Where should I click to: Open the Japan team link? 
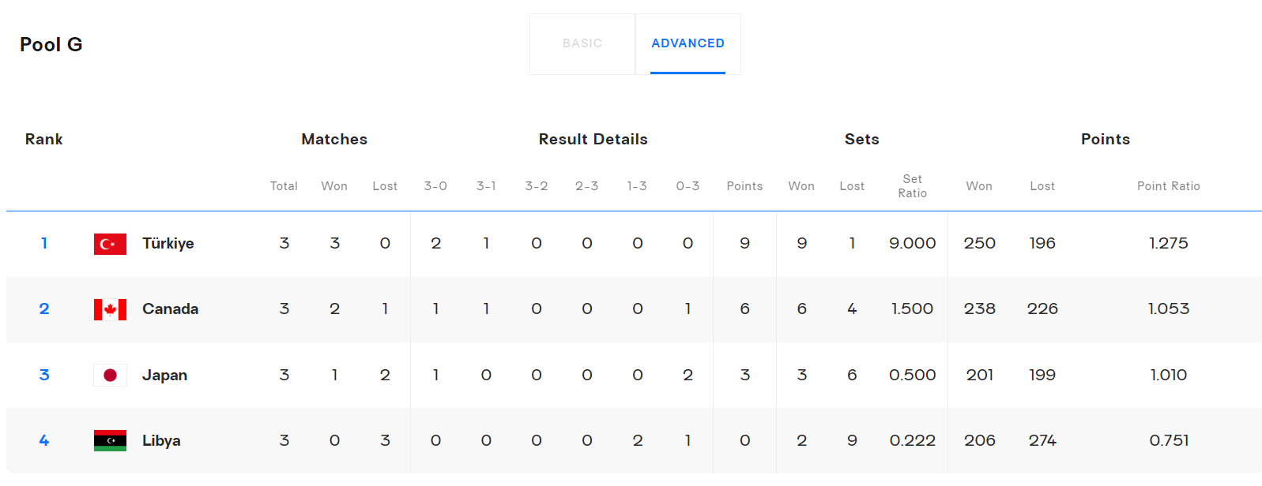click(164, 376)
